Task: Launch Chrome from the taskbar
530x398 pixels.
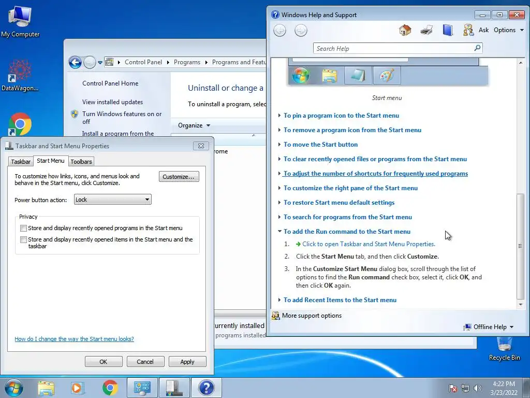Action: 110,388
